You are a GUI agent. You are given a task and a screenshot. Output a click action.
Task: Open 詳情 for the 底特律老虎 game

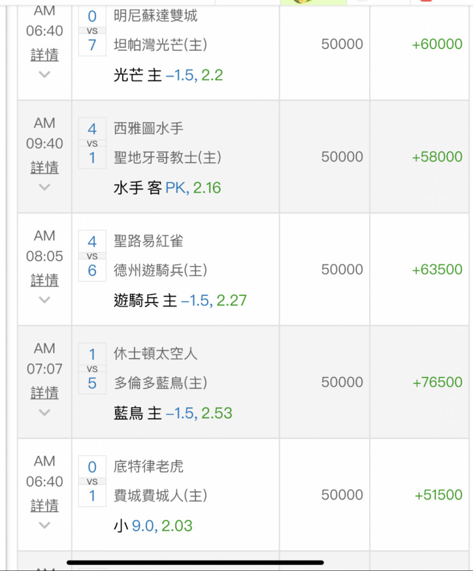coord(45,505)
